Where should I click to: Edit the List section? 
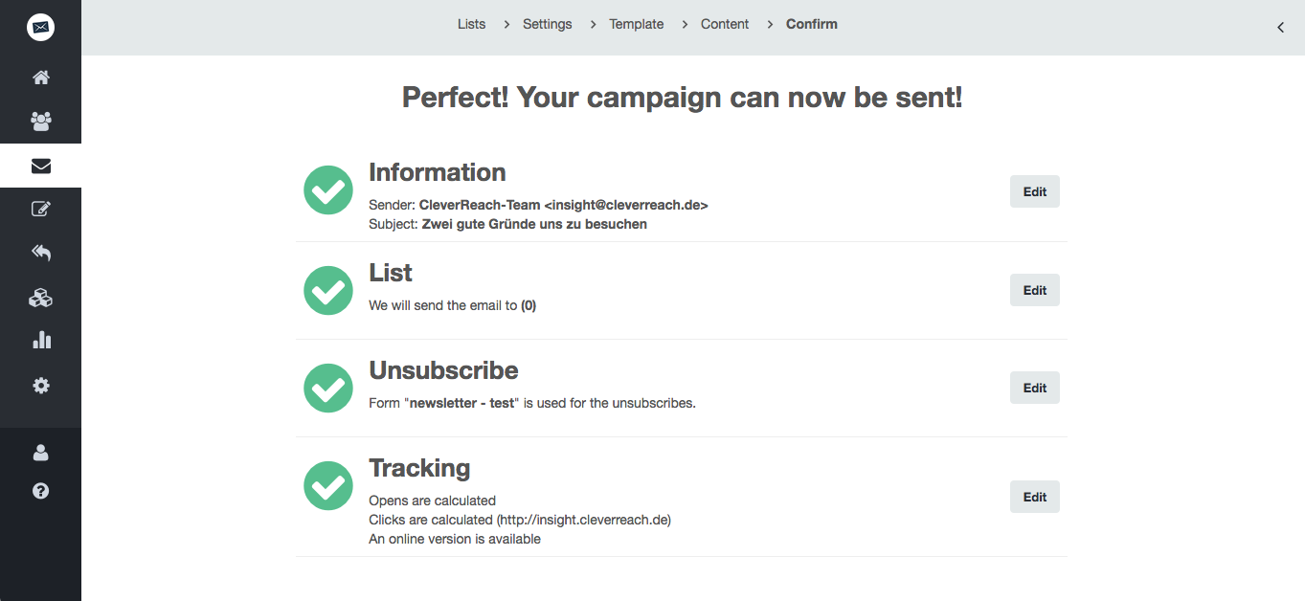[x=1035, y=290]
